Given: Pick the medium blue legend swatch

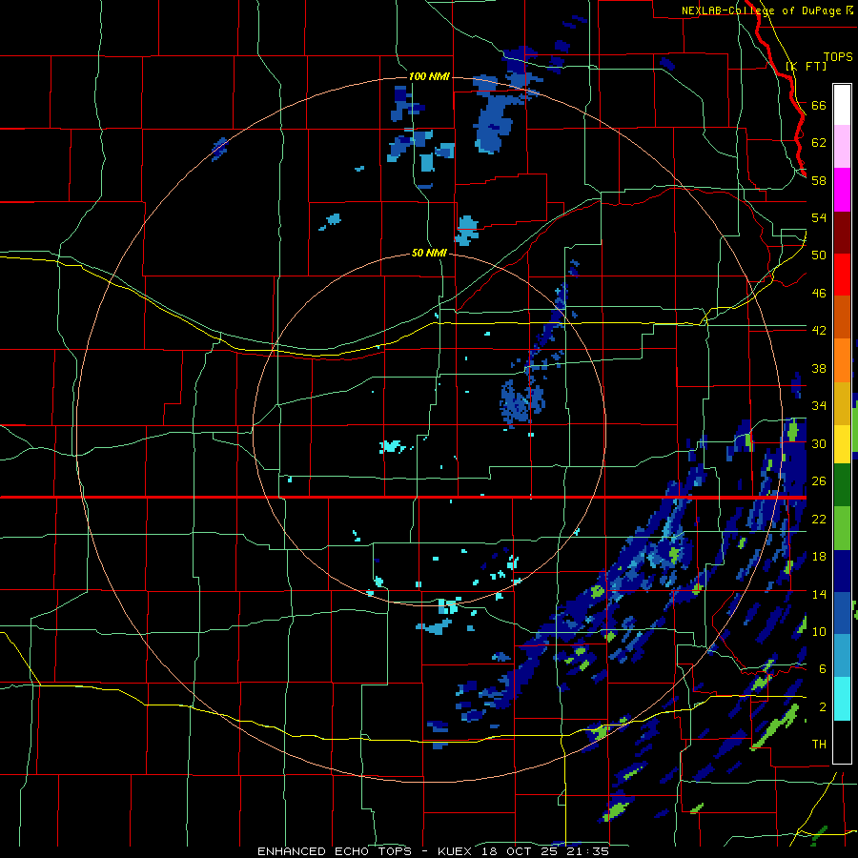Looking at the screenshot, I should pyautogui.click(x=842, y=613).
